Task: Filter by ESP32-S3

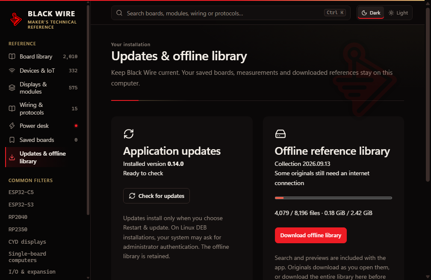Action: click(21, 204)
